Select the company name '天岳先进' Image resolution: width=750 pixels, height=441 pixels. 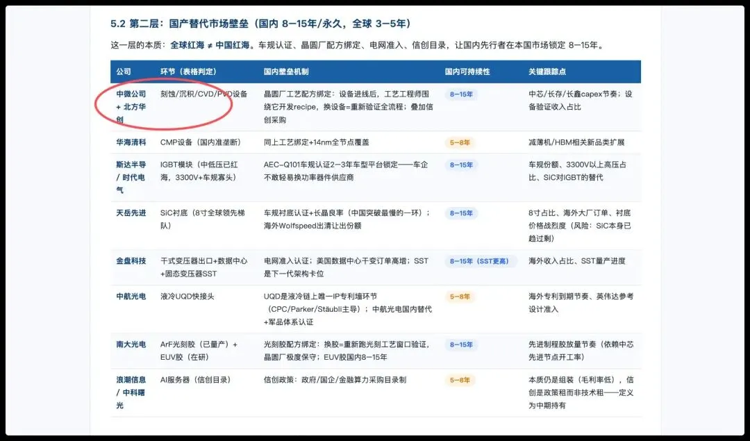(x=131, y=213)
